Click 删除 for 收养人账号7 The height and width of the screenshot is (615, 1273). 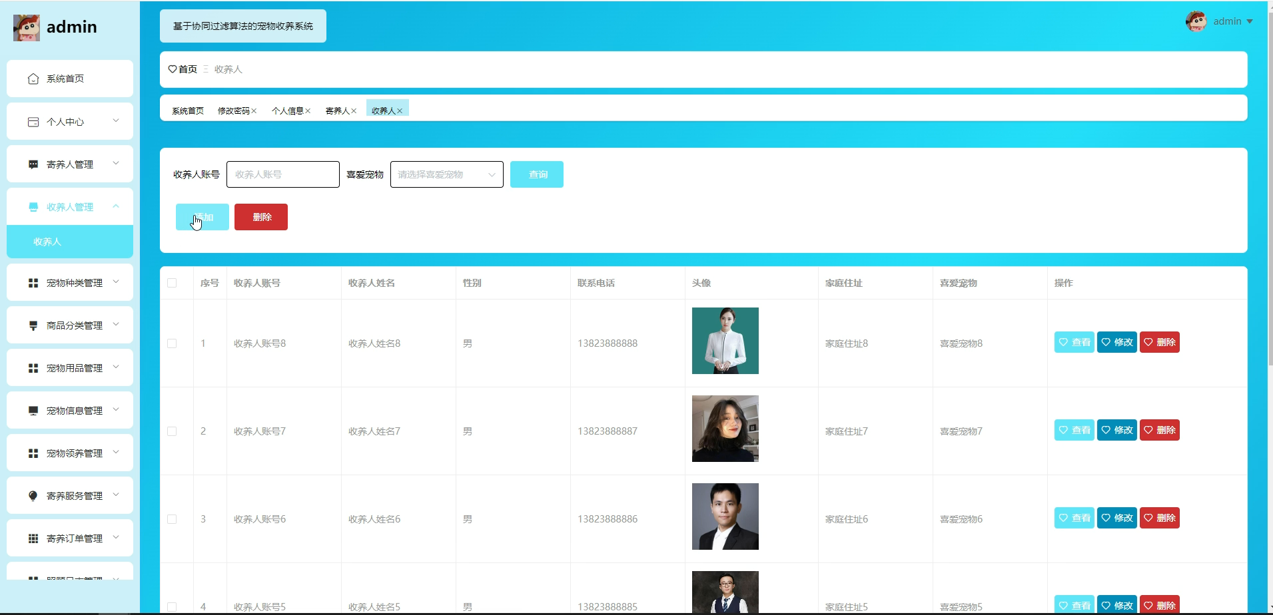tap(1160, 430)
